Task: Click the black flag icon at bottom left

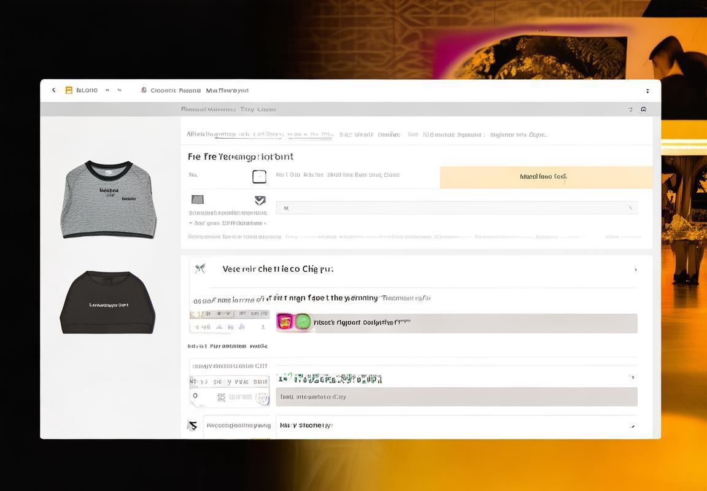Action: (x=193, y=425)
